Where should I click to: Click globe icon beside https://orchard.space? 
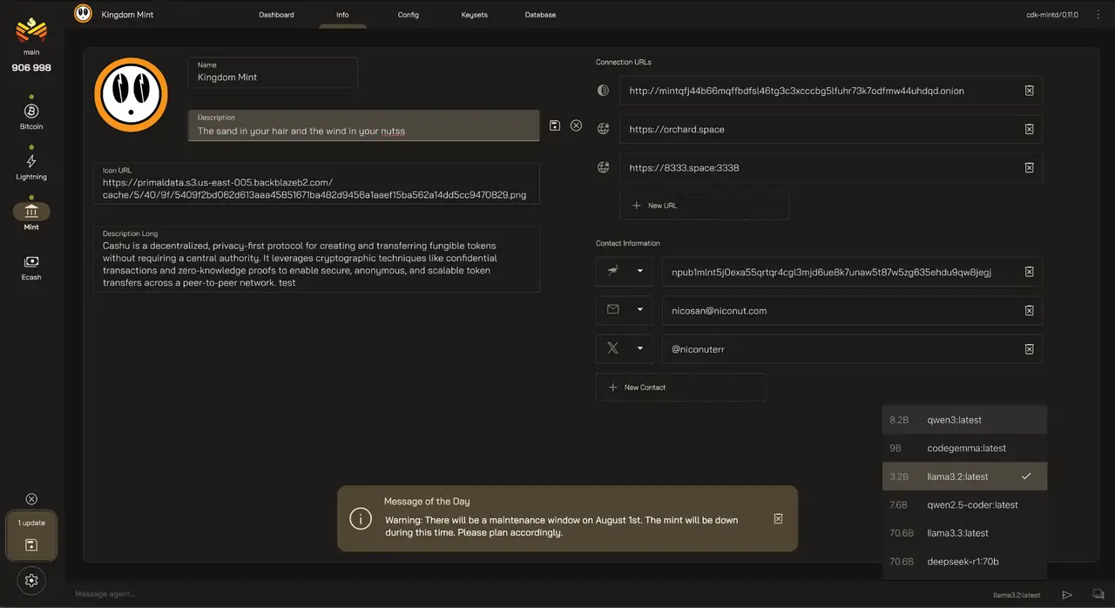tap(603, 129)
